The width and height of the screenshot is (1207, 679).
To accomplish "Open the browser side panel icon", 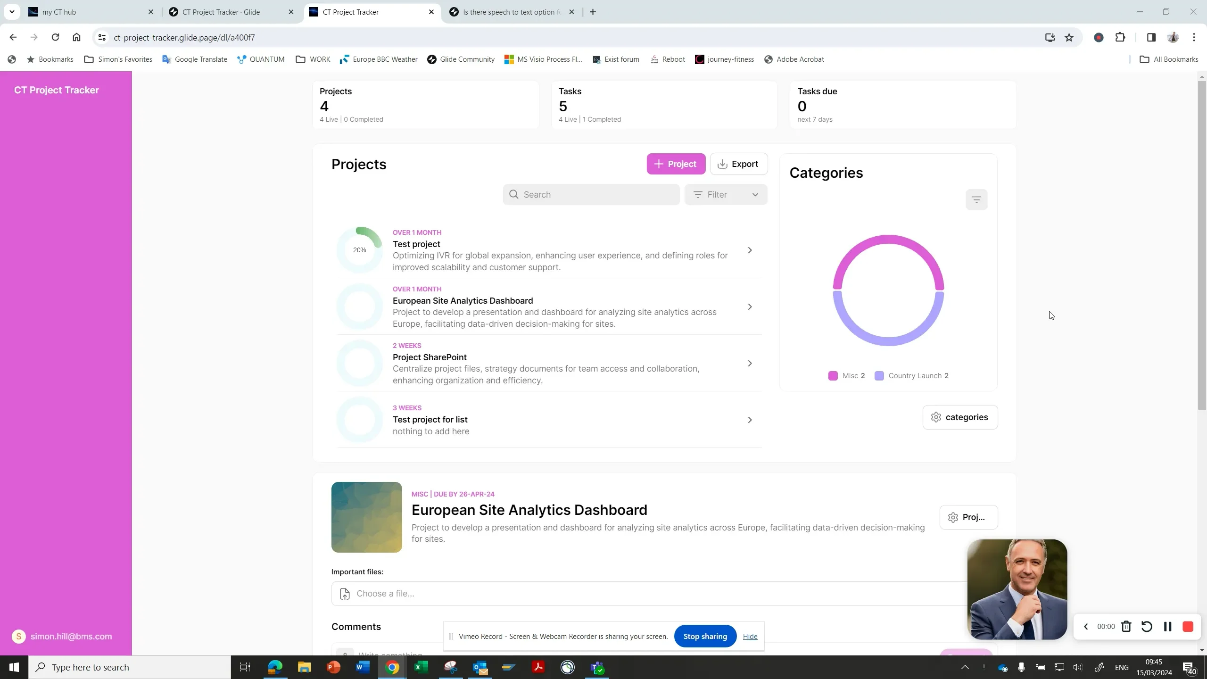I will click(x=1151, y=37).
